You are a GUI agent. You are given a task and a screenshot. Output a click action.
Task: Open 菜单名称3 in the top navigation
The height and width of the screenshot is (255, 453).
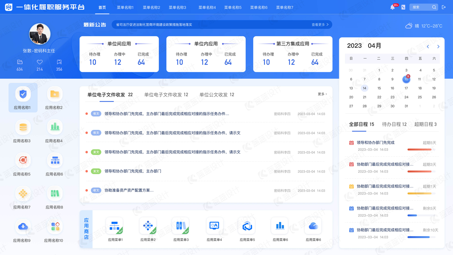click(x=177, y=8)
